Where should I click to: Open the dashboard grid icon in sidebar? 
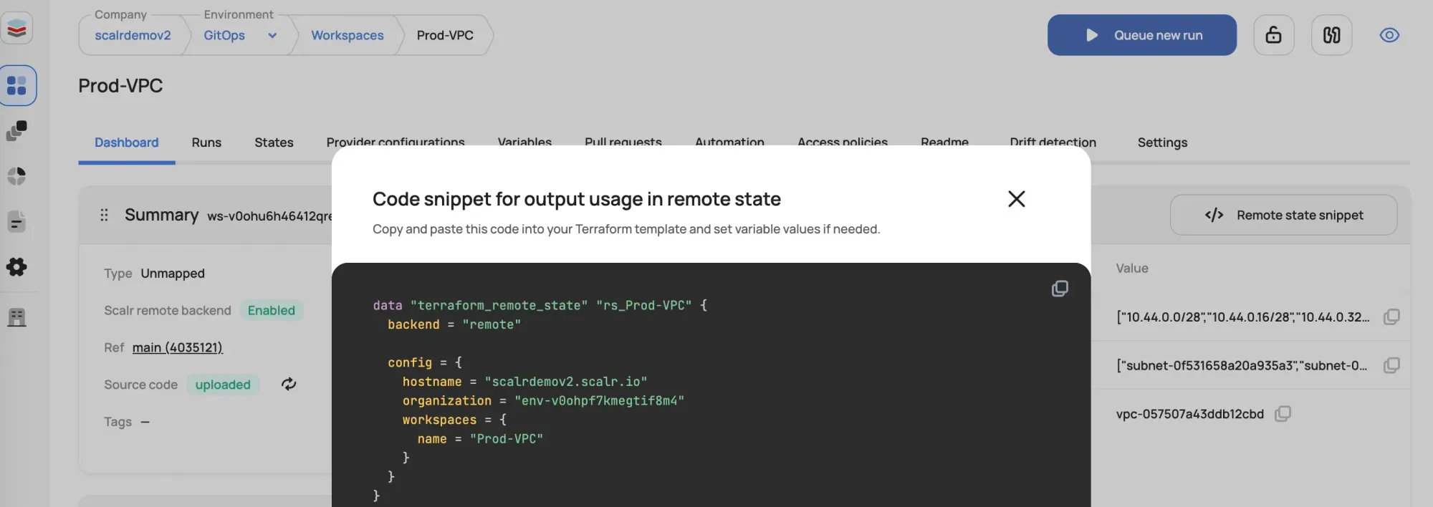16,85
